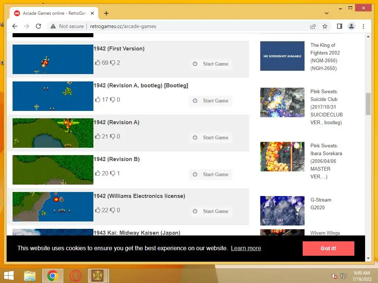Open the Opera browser taskbar icon
The height and width of the screenshot is (283, 378).
[76, 276]
